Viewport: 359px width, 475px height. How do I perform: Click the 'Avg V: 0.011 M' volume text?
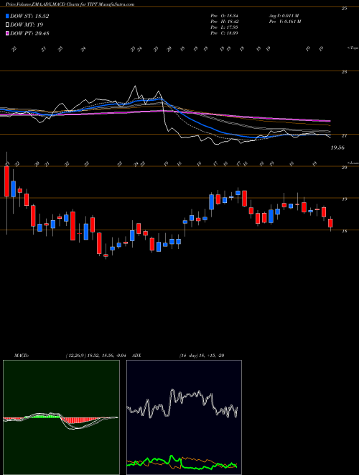pos(284,16)
